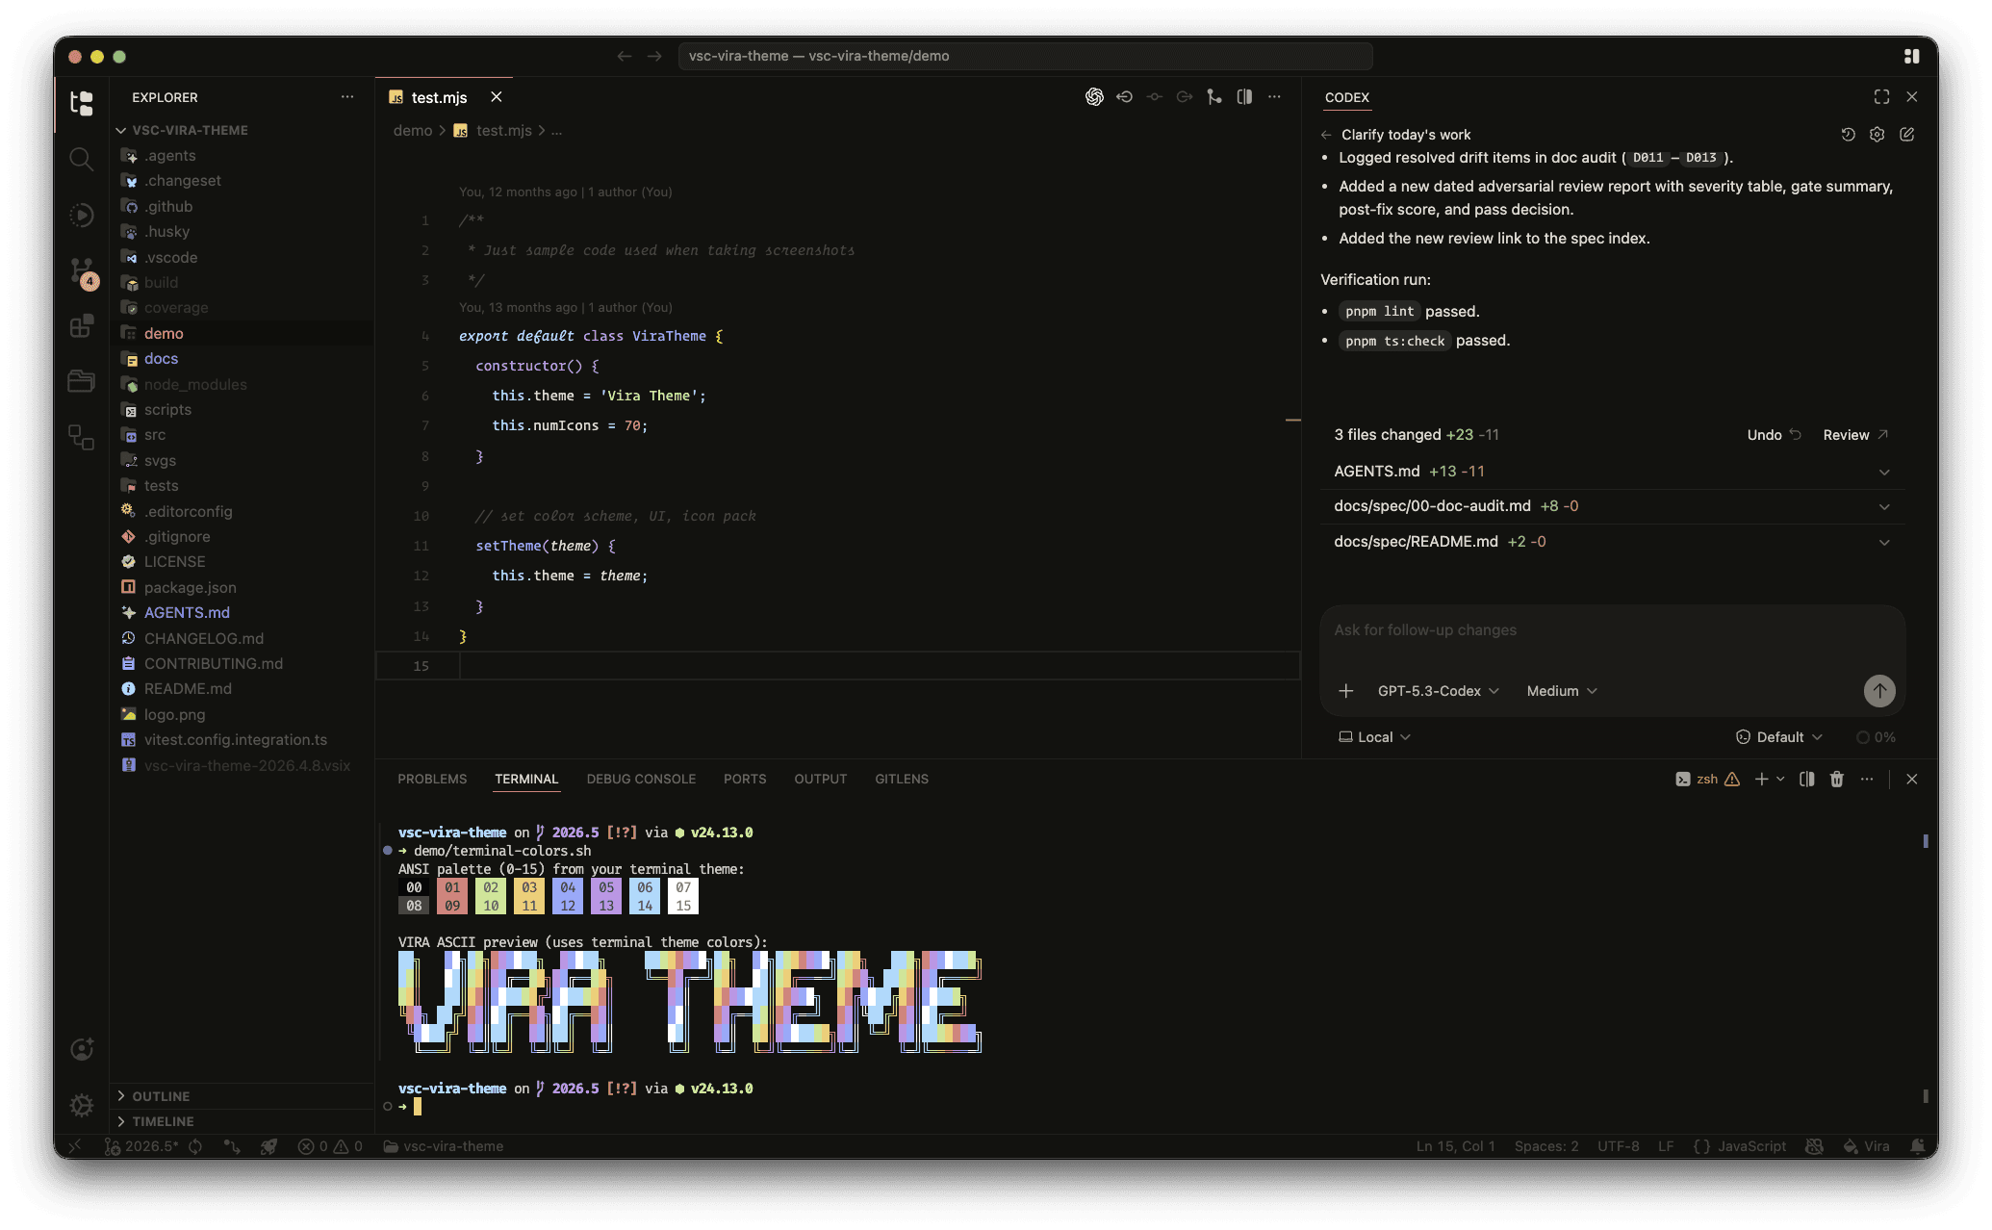
Task: Kill terminal with the trash icon
Action: pos(1837,780)
